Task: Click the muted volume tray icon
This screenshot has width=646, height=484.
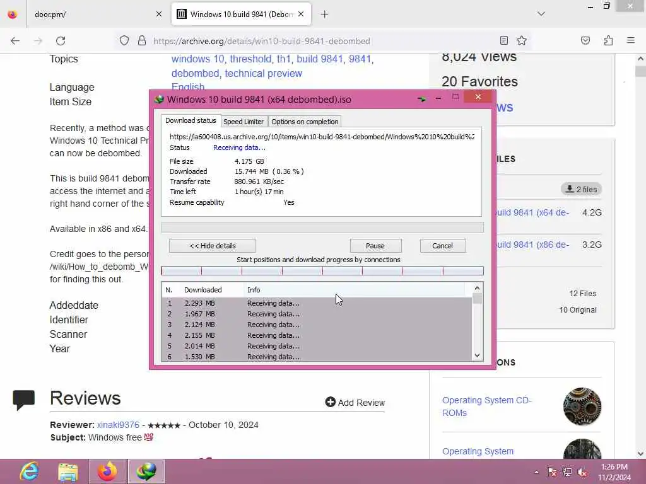Action: click(x=582, y=472)
